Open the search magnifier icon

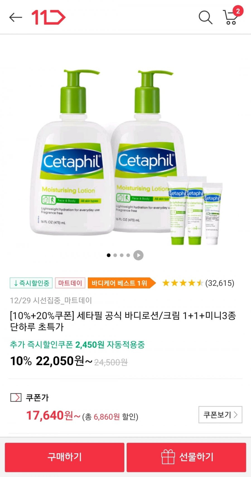(206, 17)
